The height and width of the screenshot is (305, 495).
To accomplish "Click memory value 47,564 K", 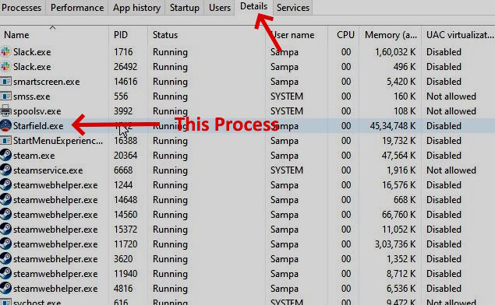I will [399, 156].
